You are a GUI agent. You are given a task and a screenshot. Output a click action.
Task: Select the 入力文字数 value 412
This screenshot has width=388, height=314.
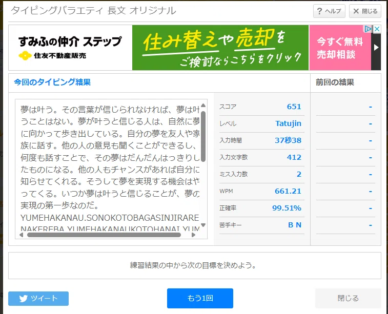point(294,157)
